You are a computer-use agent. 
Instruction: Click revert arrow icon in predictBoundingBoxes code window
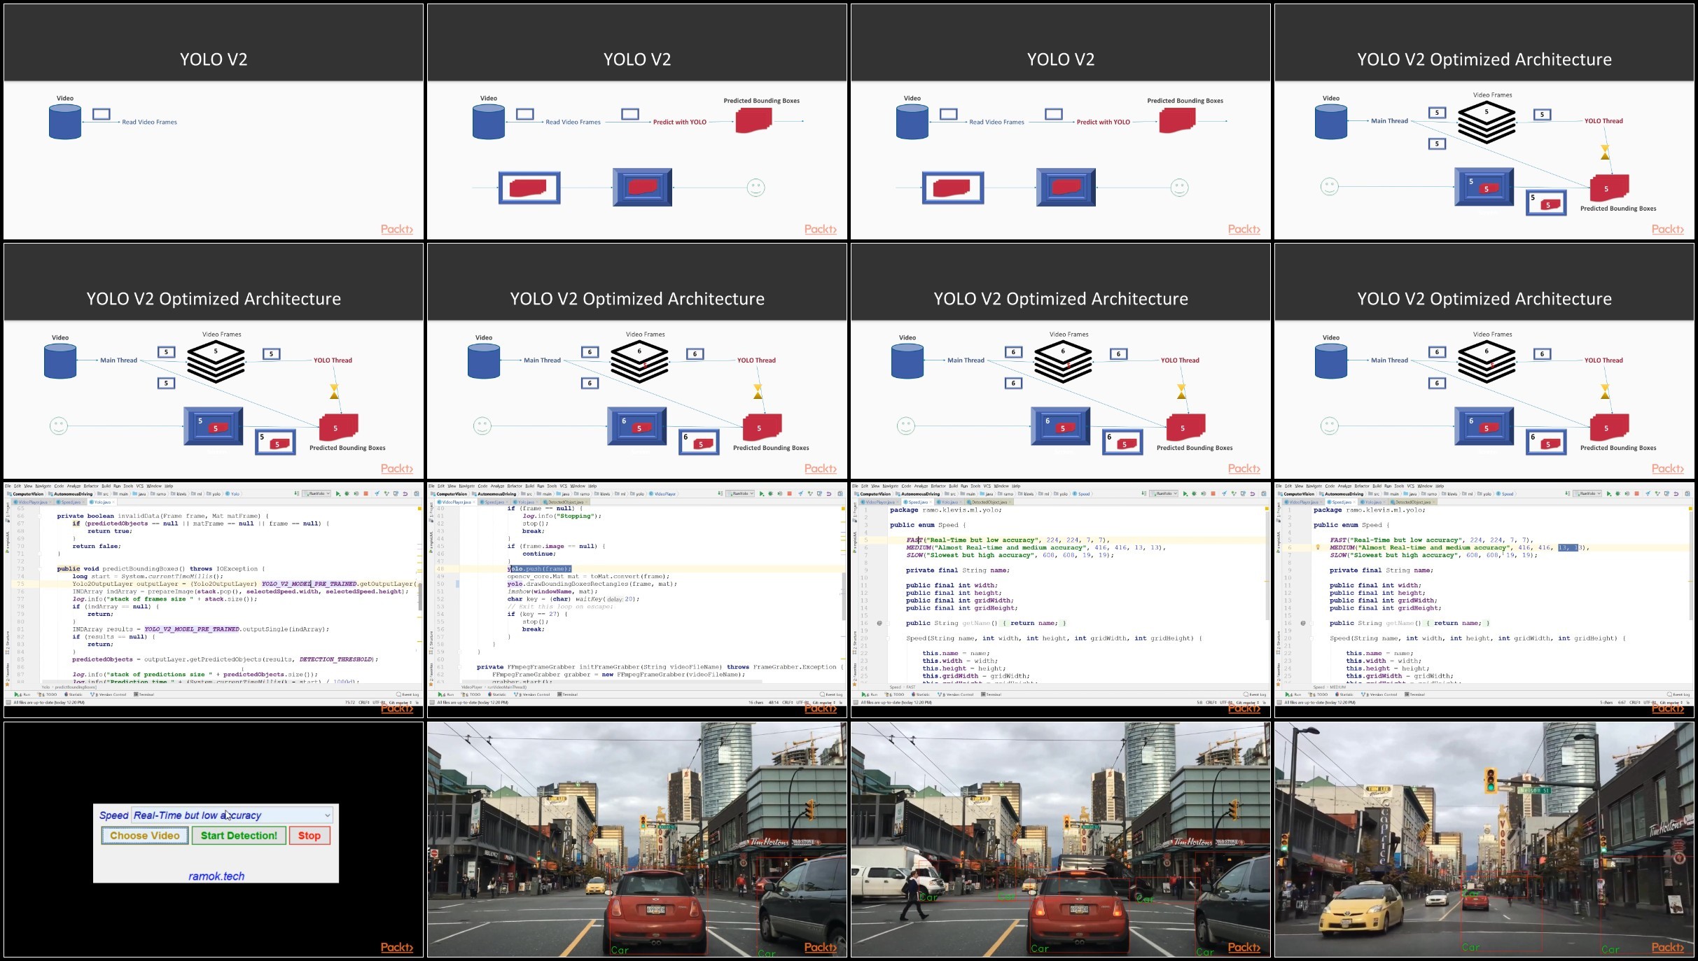click(x=405, y=494)
